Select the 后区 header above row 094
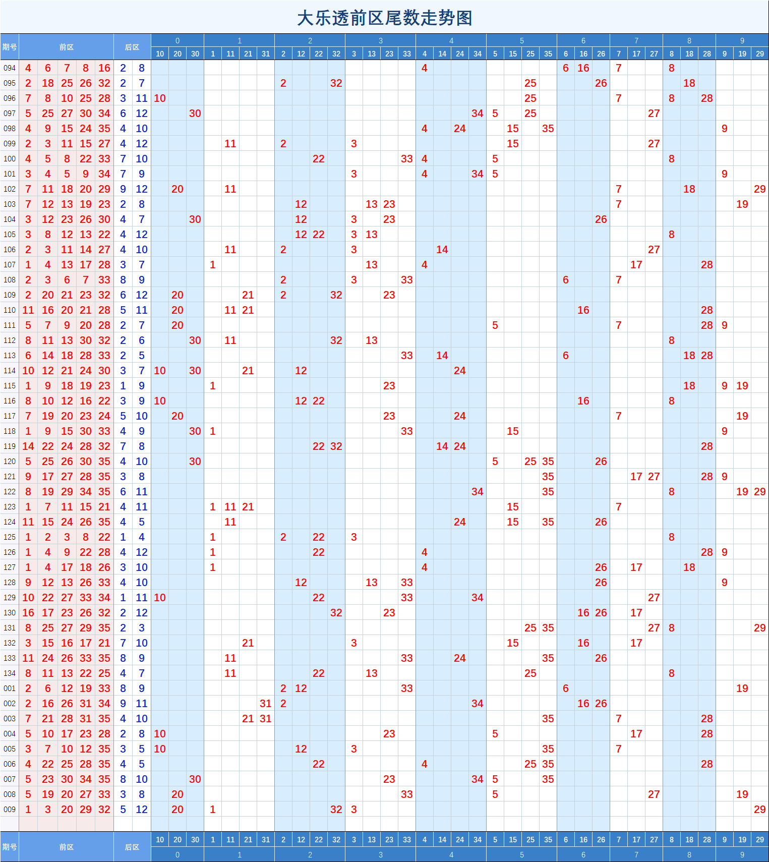 [x=132, y=47]
